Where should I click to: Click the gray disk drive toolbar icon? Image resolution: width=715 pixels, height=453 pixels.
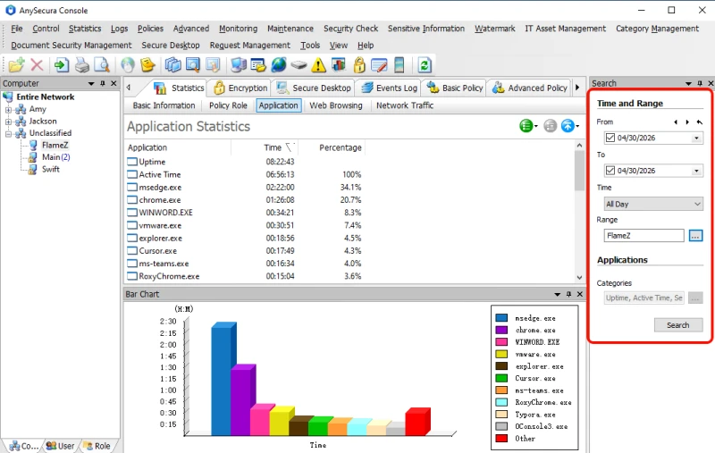(x=299, y=65)
